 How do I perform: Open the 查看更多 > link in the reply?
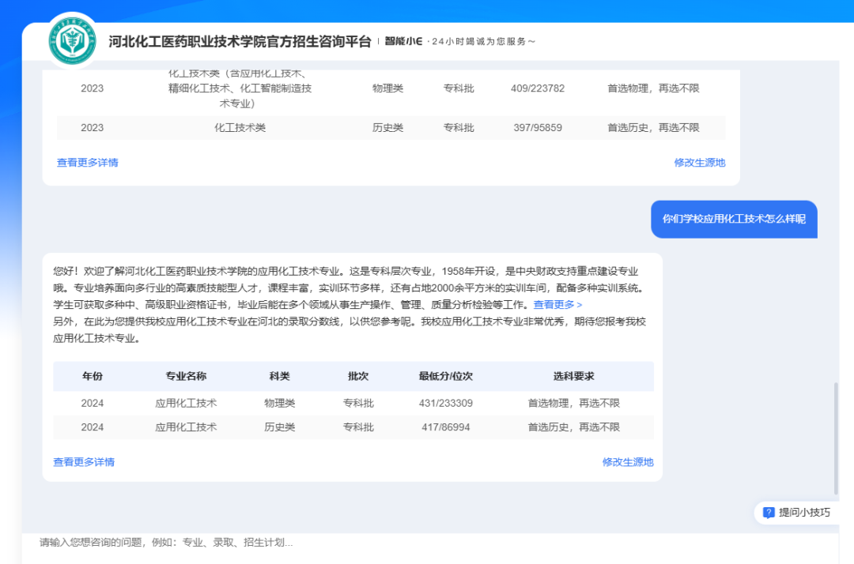(x=557, y=304)
